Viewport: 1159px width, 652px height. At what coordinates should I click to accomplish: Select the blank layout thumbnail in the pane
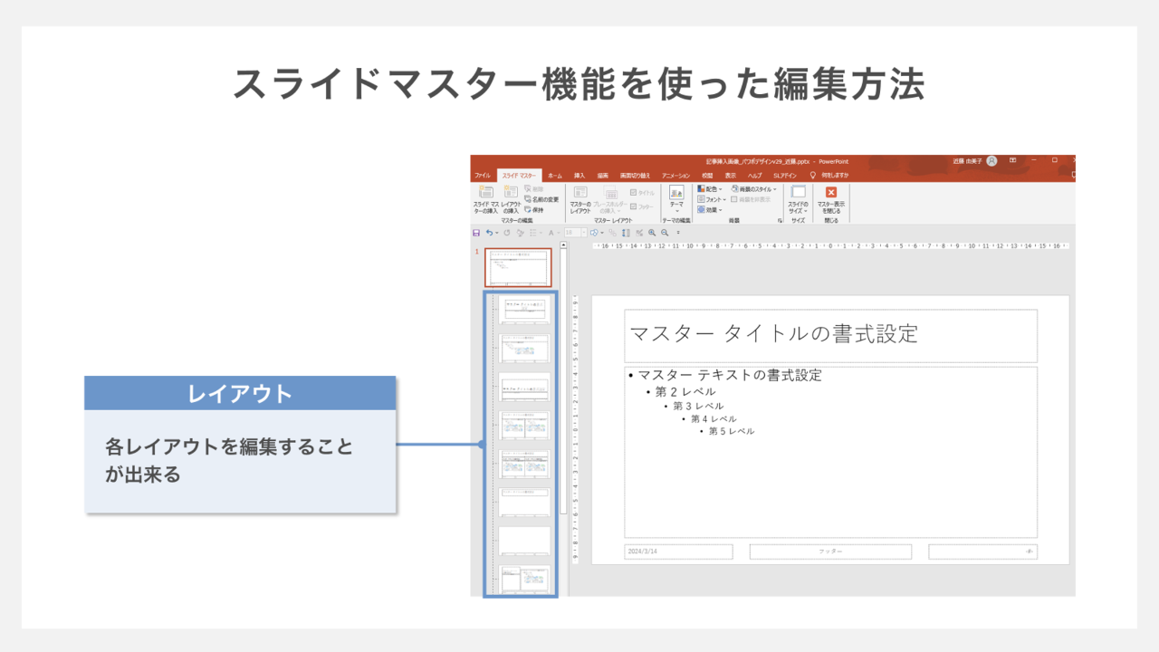pos(525,541)
